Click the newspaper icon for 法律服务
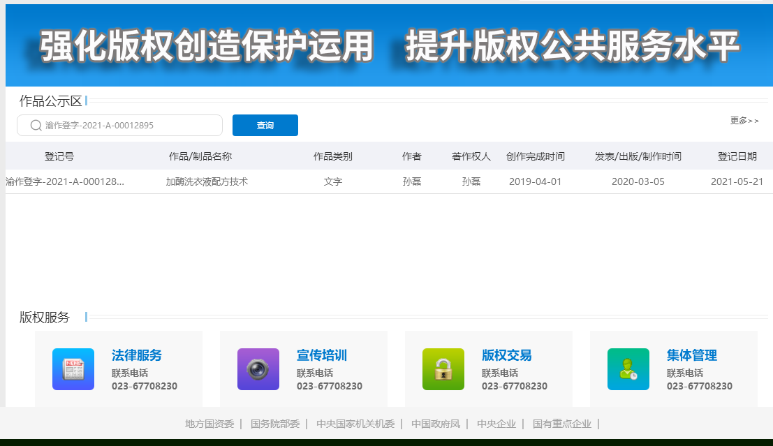The height and width of the screenshot is (446, 773). tap(73, 369)
